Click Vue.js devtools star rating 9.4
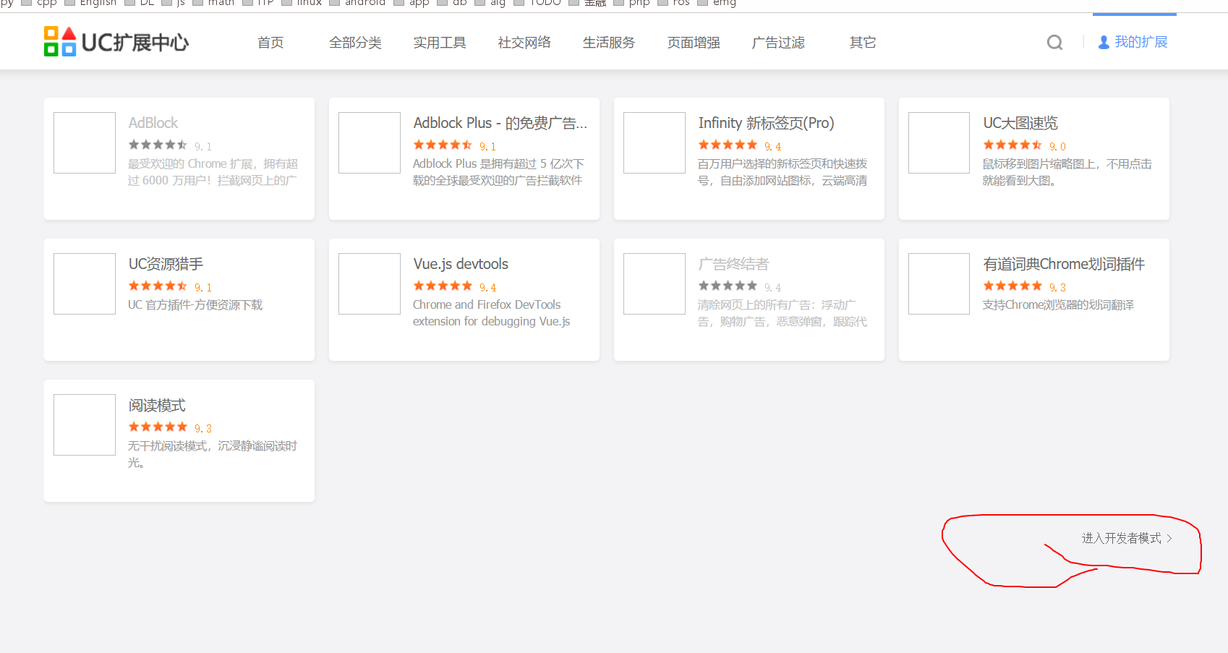Image resolution: width=1228 pixels, height=653 pixels. [x=455, y=286]
